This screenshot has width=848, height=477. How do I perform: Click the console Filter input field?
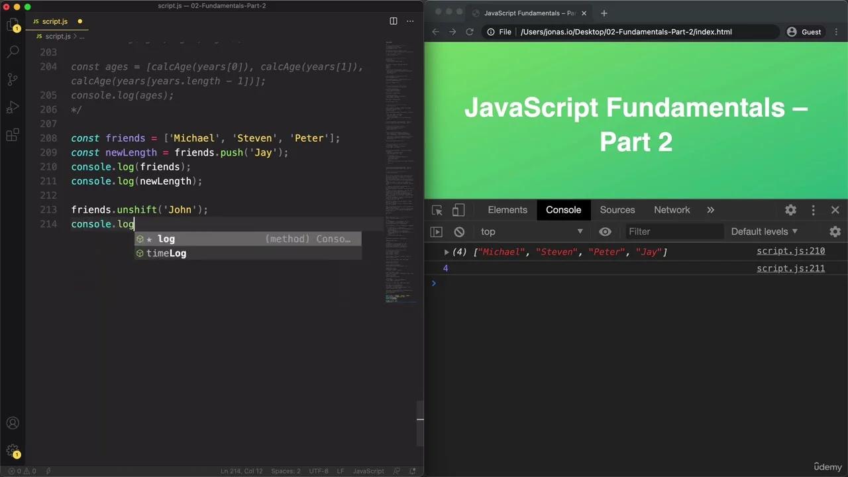(673, 232)
